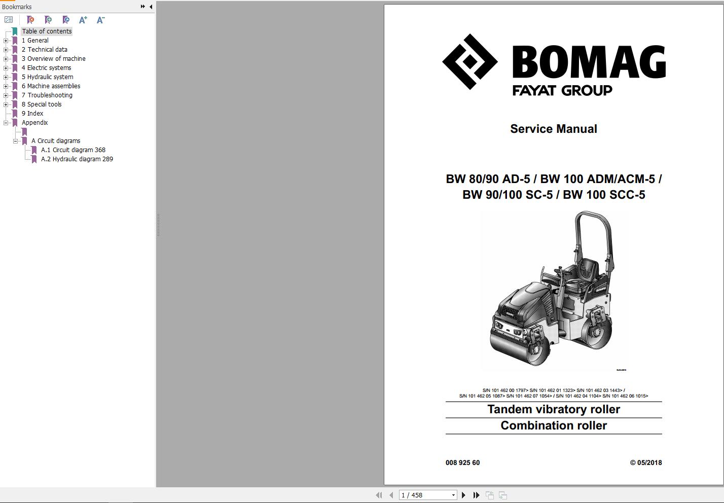The image size is (724, 503).
Task: Click the teal Table of contents bookmark icon
Action: coord(15,31)
